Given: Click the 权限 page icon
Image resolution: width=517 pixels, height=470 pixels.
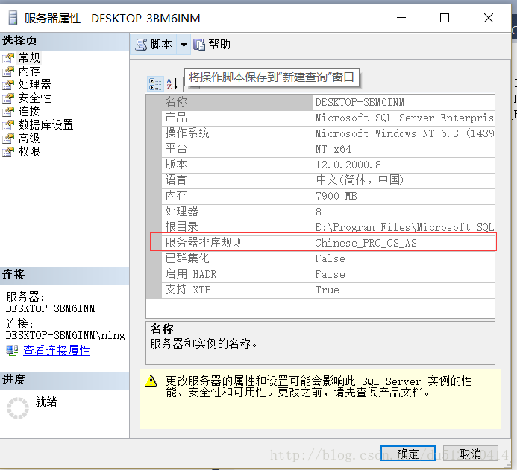Looking at the screenshot, I should [x=8, y=152].
